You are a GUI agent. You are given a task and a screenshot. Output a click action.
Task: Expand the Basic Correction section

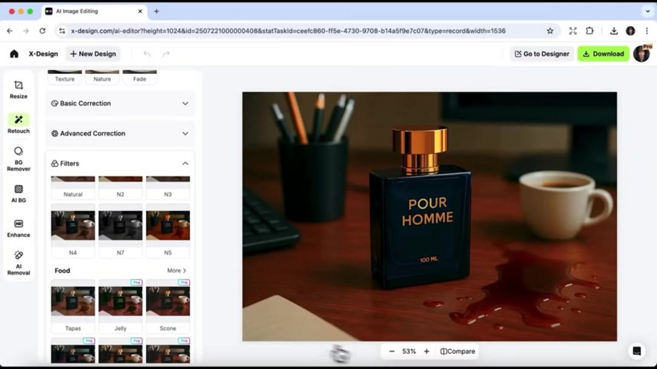click(120, 103)
